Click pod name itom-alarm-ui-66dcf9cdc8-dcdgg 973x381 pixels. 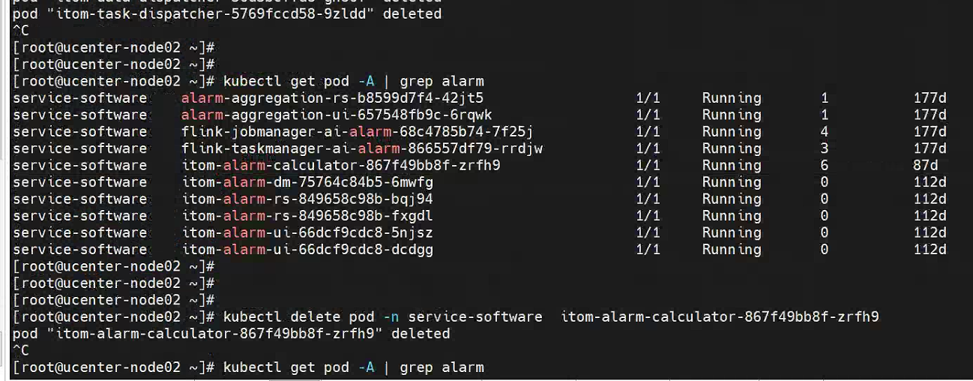307,249
